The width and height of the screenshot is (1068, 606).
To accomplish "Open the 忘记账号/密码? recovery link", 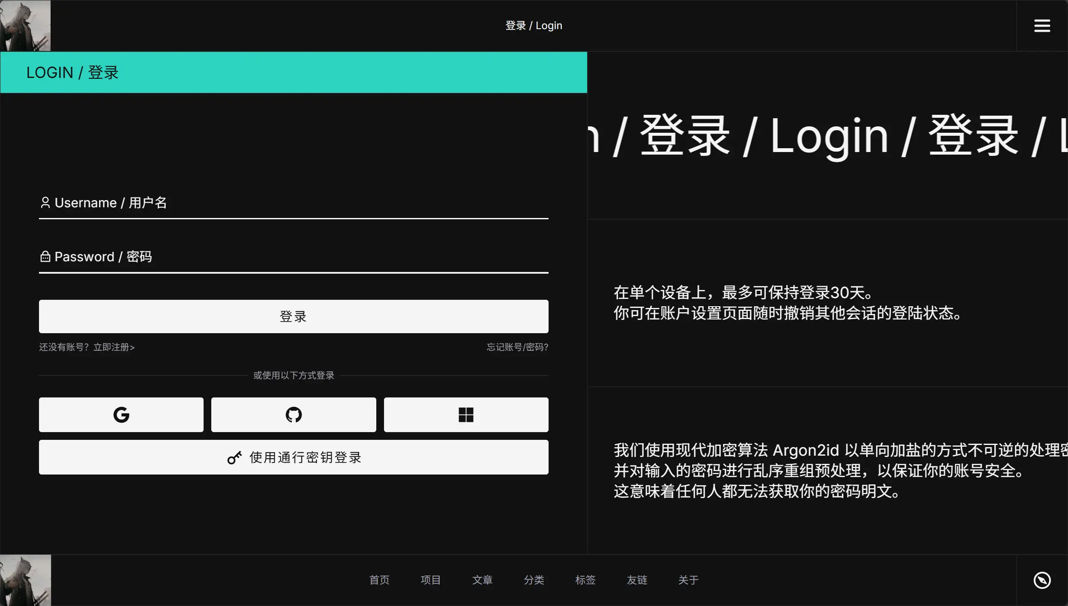I will tap(517, 347).
